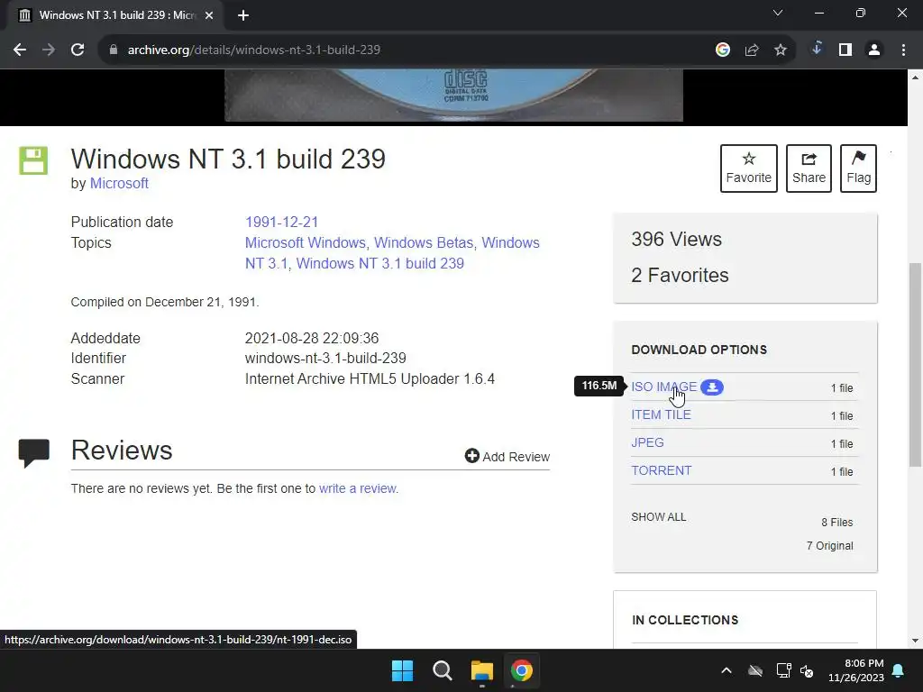
Task: Click the scrollbar down arrow
Action: [916, 641]
